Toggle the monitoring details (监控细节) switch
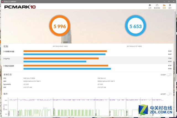The image size is (177, 118). 169,94
